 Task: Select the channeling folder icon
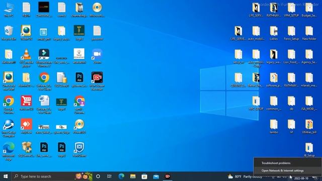[79, 10]
